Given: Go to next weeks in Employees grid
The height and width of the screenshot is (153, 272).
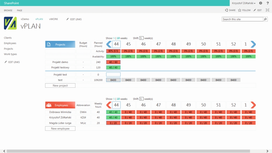Looking at the screenshot, I should (253, 105).
